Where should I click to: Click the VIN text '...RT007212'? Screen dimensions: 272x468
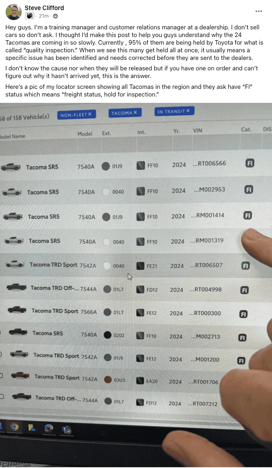click(x=202, y=404)
